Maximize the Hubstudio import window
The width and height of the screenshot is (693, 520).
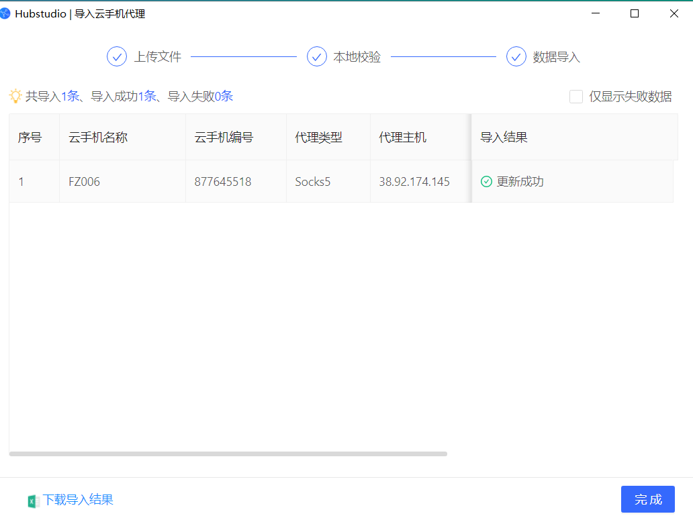pos(635,13)
